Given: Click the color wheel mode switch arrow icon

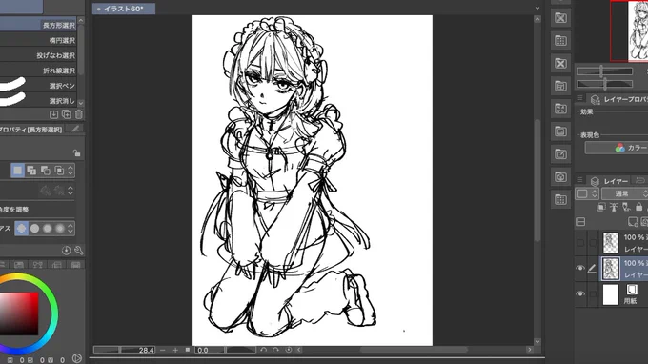Looking at the screenshot, I should coord(77,358).
